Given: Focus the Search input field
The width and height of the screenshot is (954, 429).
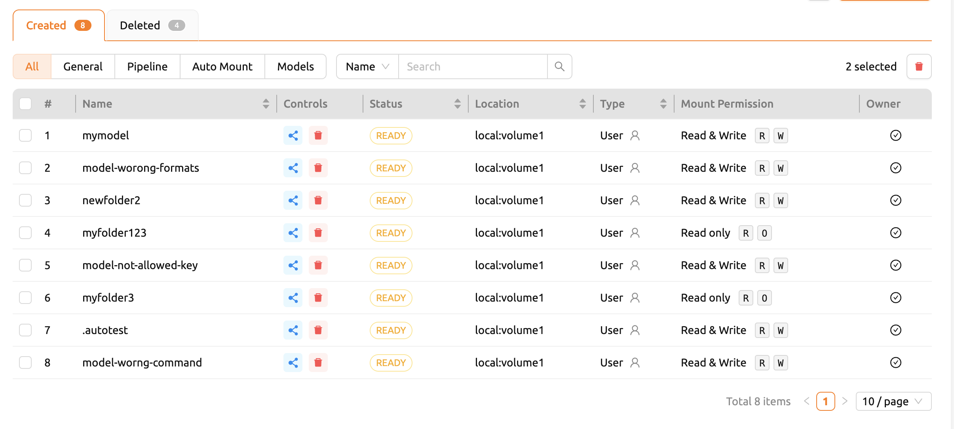Looking at the screenshot, I should point(473,66).
